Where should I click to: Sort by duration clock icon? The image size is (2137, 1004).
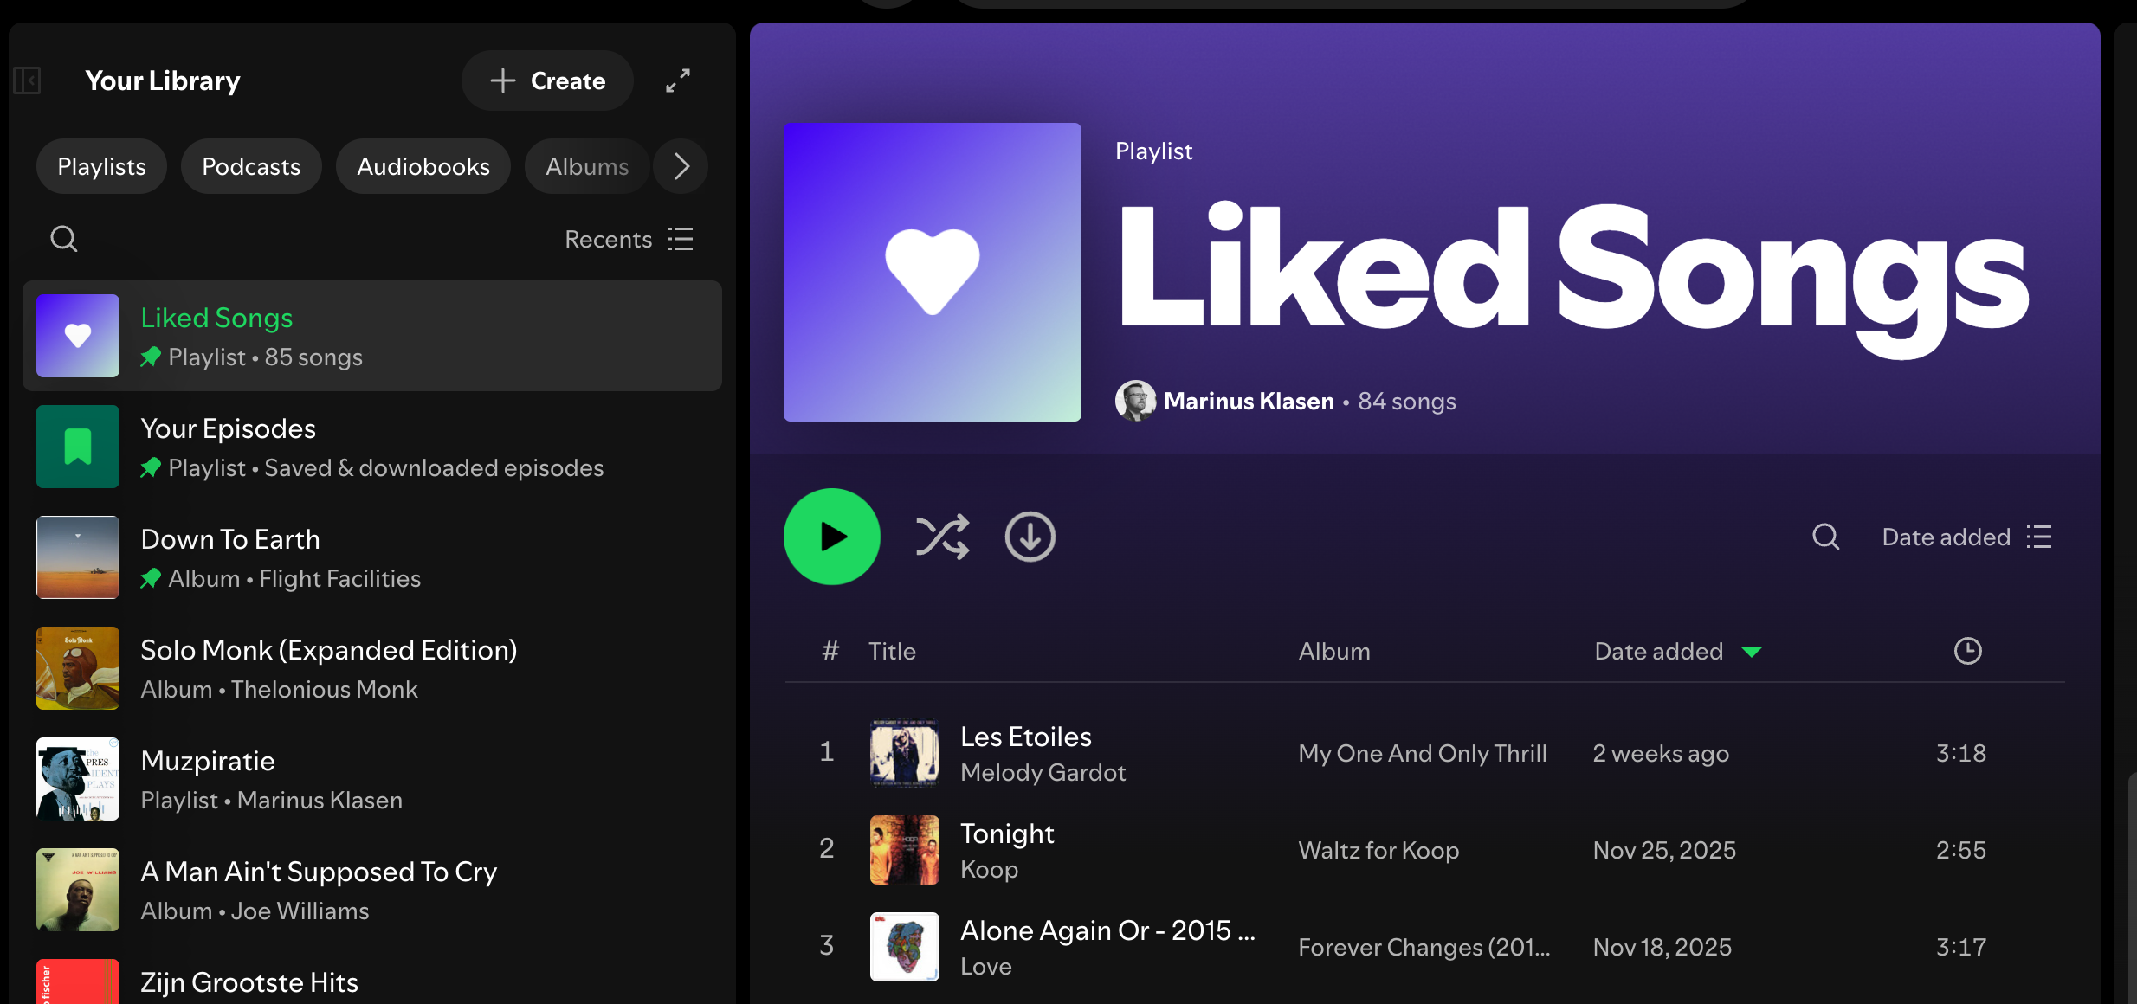[x=1967, y=651]
